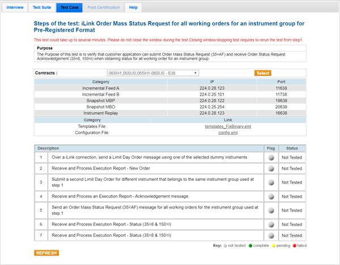
Task: Select the Test Case tab
Action: click(70, 7)
